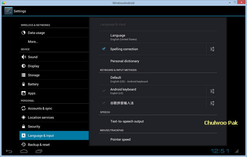
Task: Click the Language & input letter icon
Action: [x=23, y=136]
